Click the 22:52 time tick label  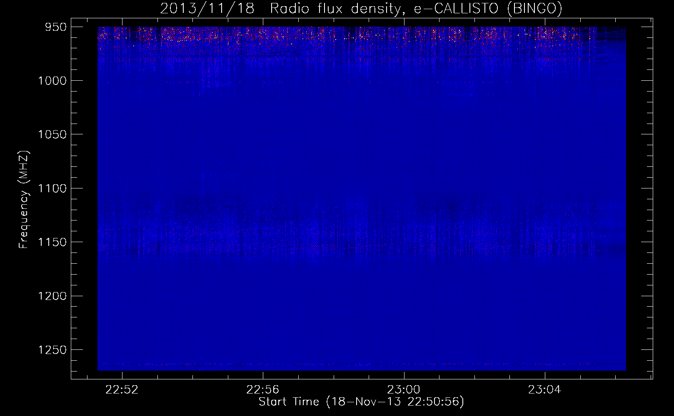122,390
